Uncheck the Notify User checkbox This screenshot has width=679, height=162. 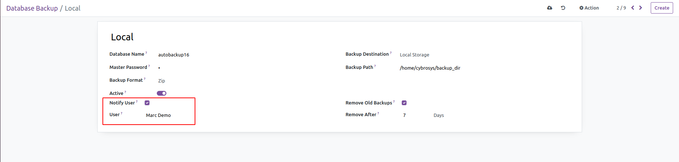coord(147,103)
